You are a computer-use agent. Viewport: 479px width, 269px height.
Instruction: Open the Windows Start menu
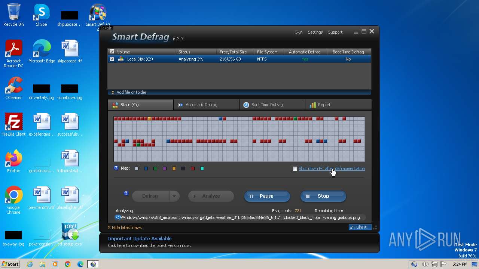pos(10,264)
